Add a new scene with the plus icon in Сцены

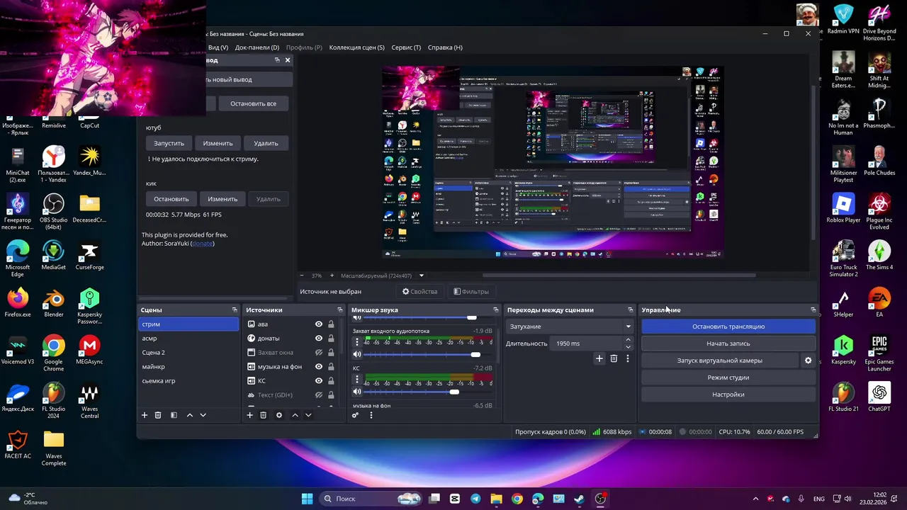(x=145, y=415)
